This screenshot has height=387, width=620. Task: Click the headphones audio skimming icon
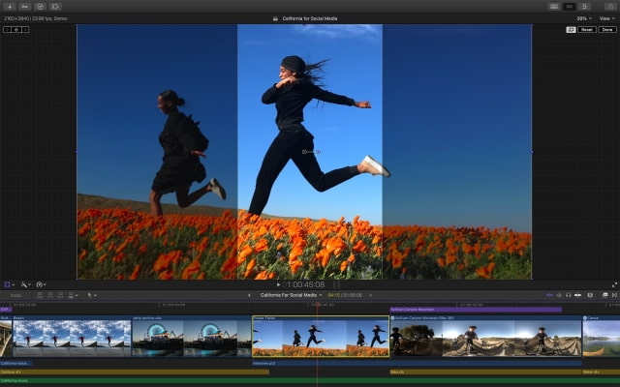(567, 295)
